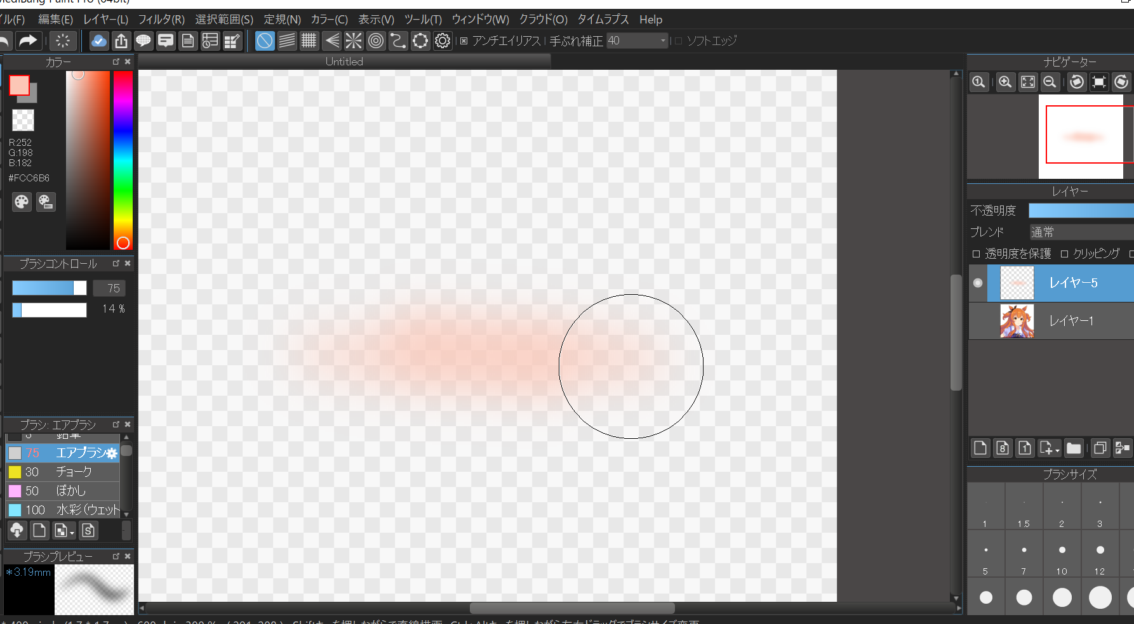Enable the concentric circle snap guide
The image size is (1134, 624).
(376, 41)
